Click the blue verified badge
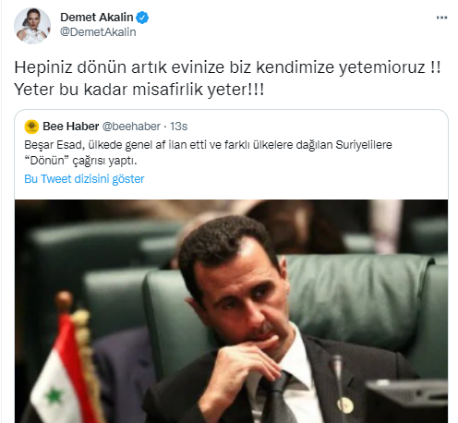Screen dimensions: 458x423 pyautogui.click(x=142, y=18)
